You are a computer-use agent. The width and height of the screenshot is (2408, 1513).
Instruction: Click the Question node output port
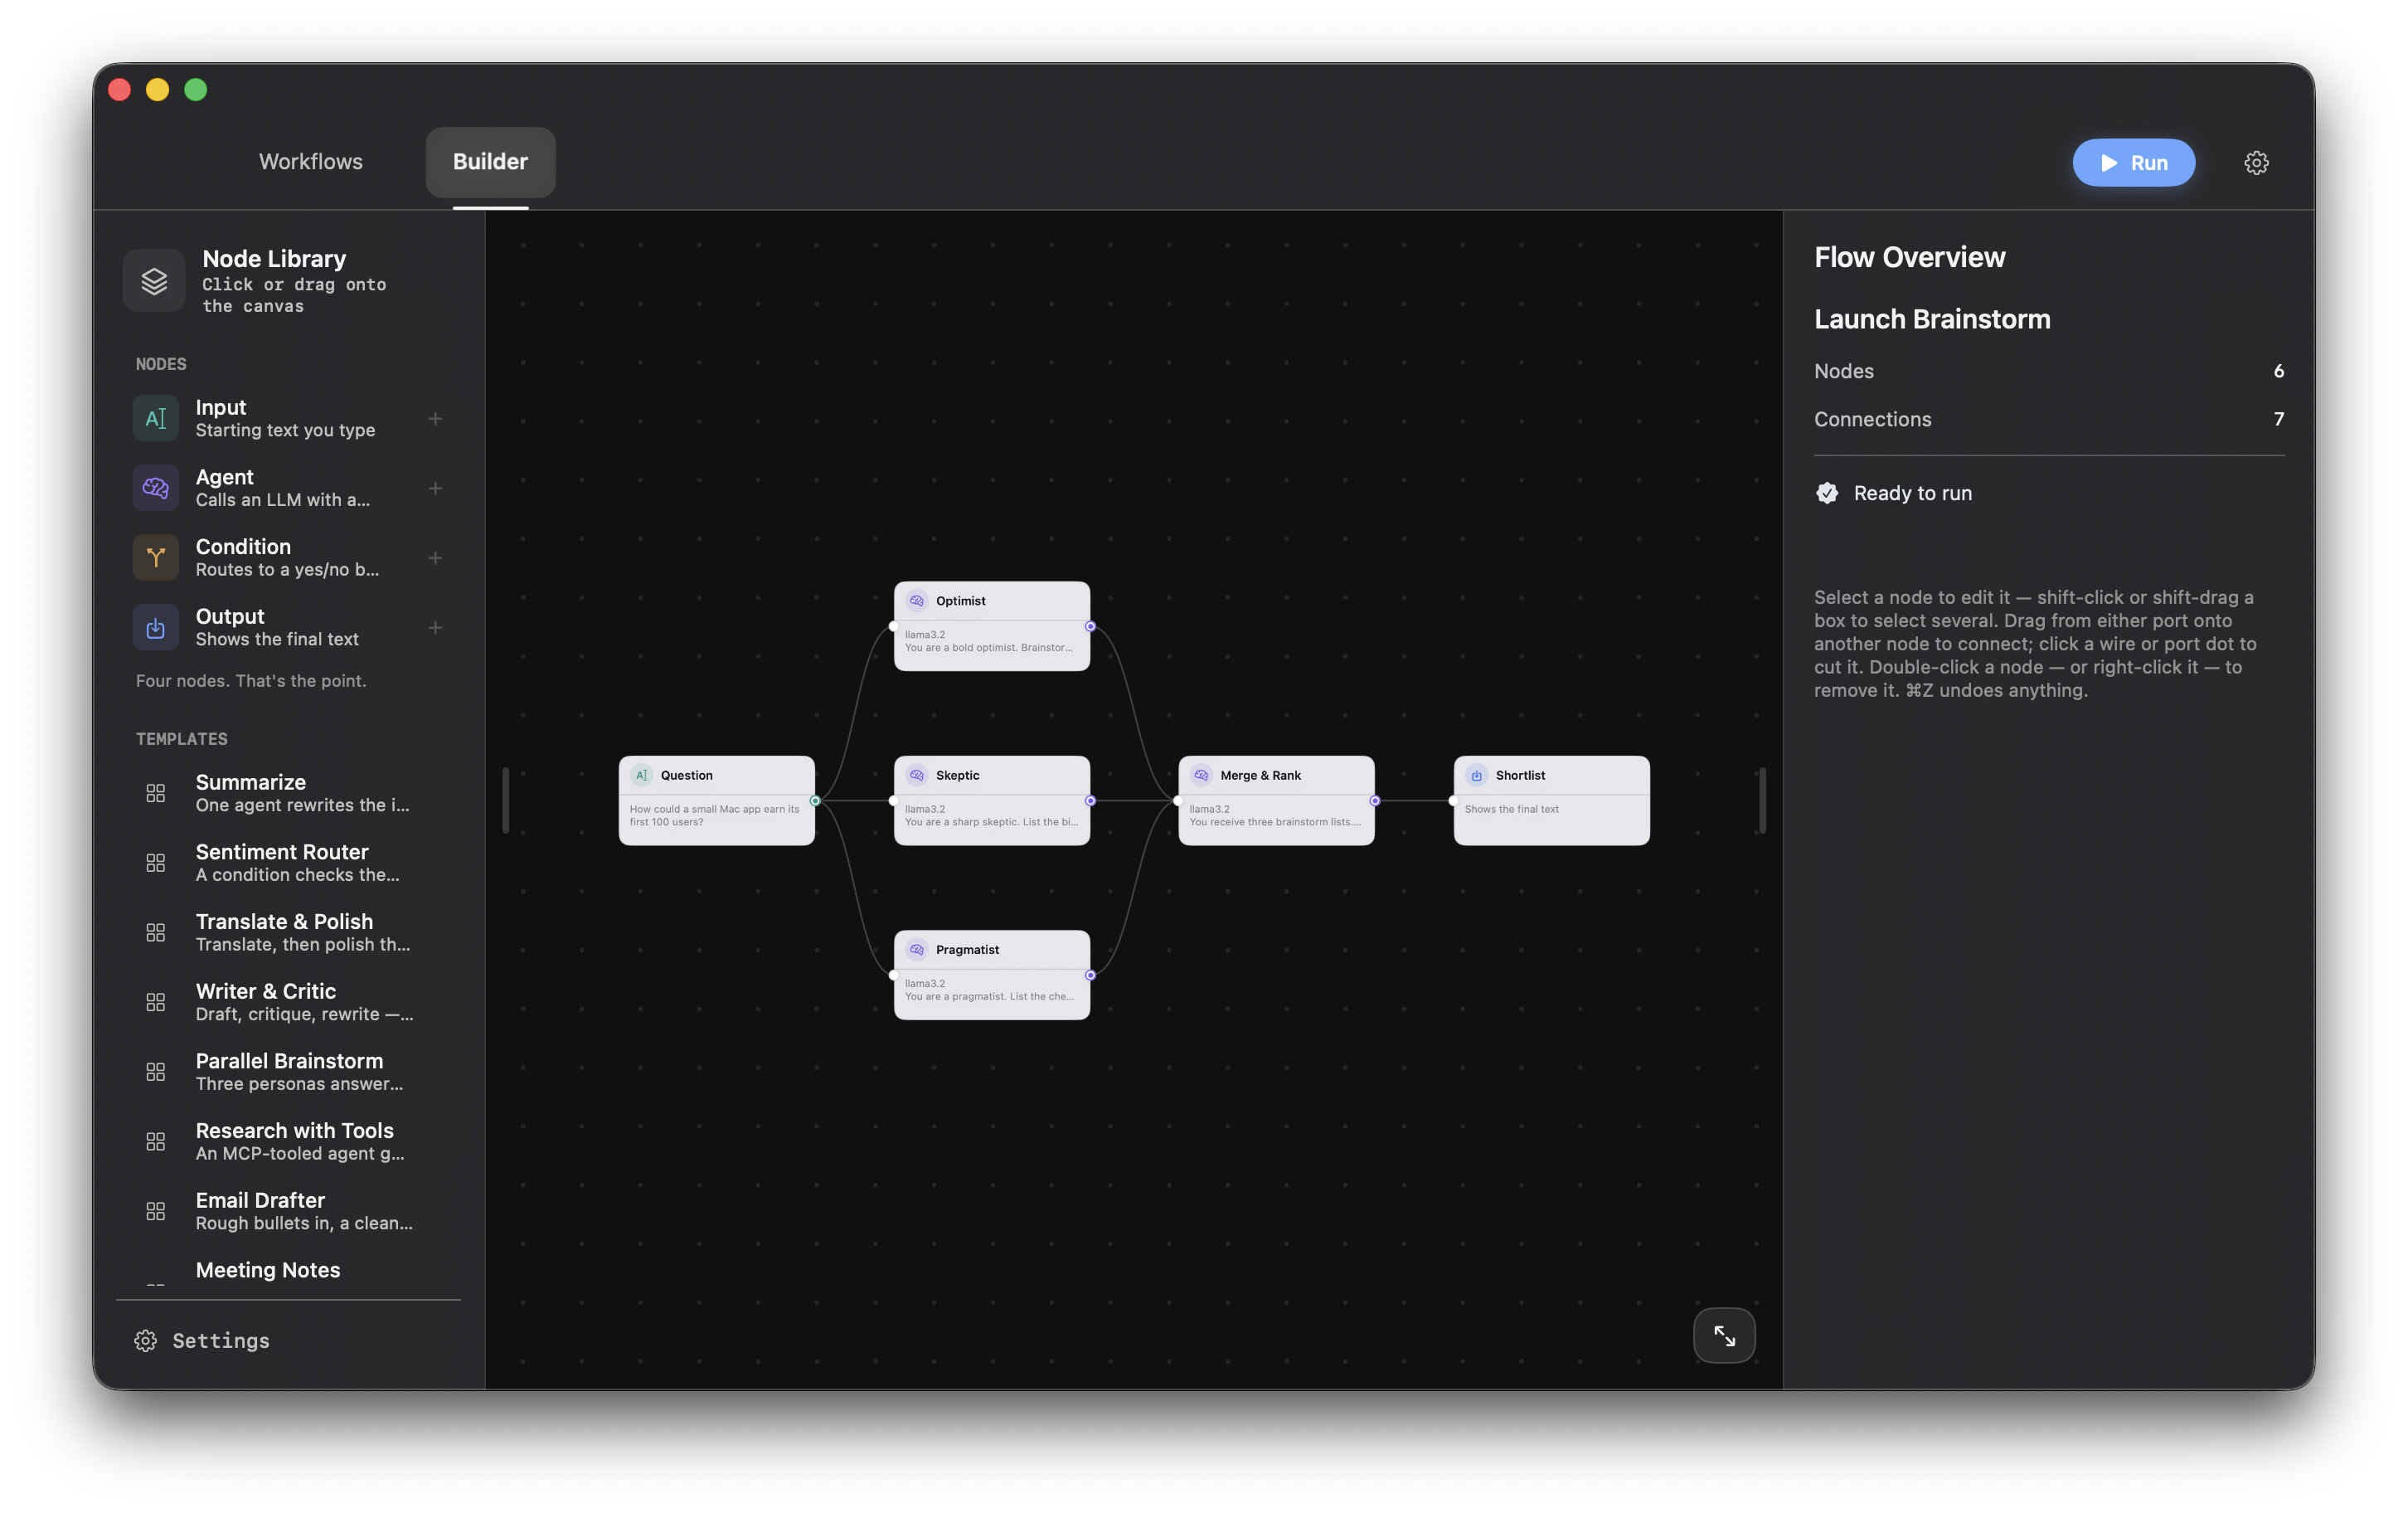815,800
